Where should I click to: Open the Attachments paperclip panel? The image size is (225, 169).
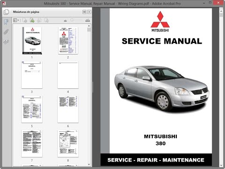6,32
